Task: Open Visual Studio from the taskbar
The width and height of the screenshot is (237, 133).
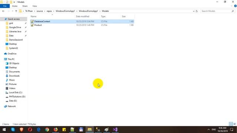Action: tap(115, 130)
